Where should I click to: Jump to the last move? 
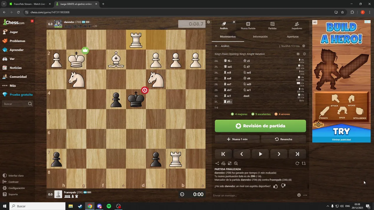297,154
